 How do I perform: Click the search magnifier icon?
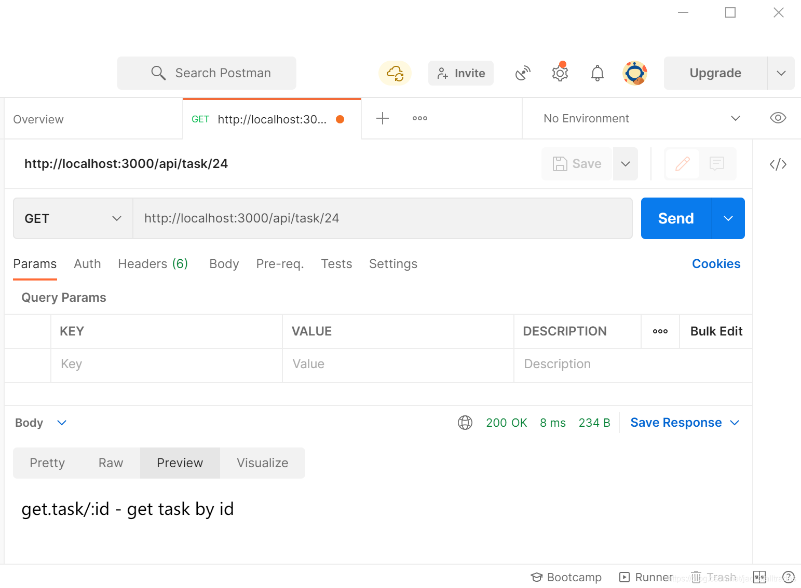158,73
